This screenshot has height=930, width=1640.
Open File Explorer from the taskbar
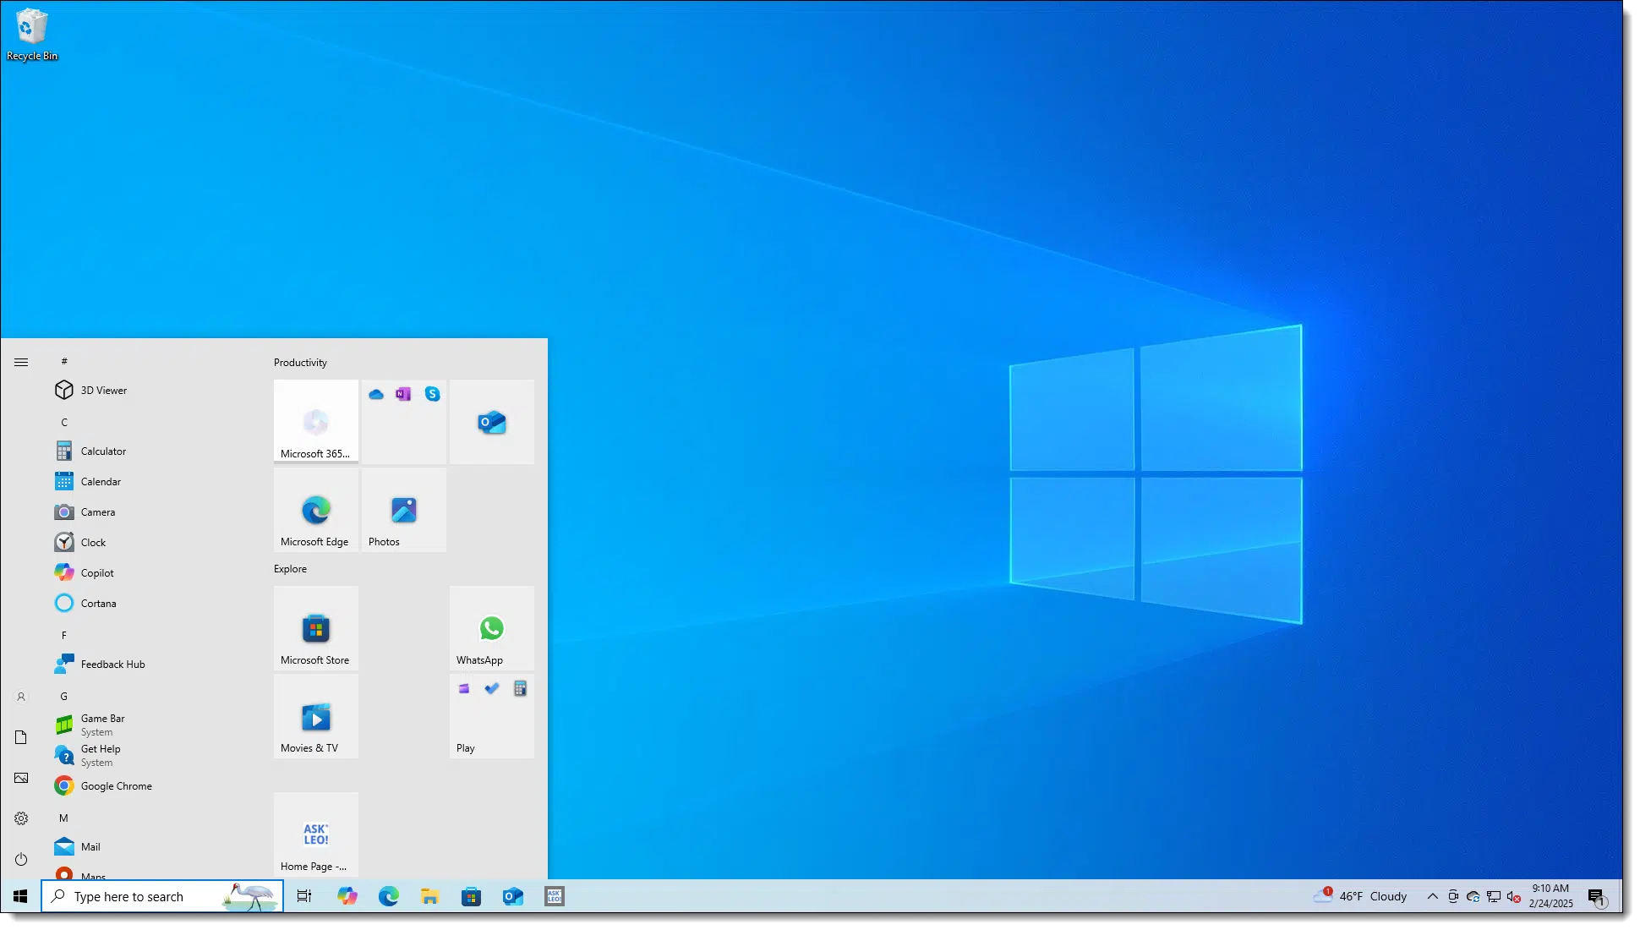click(x=430, y=896)
